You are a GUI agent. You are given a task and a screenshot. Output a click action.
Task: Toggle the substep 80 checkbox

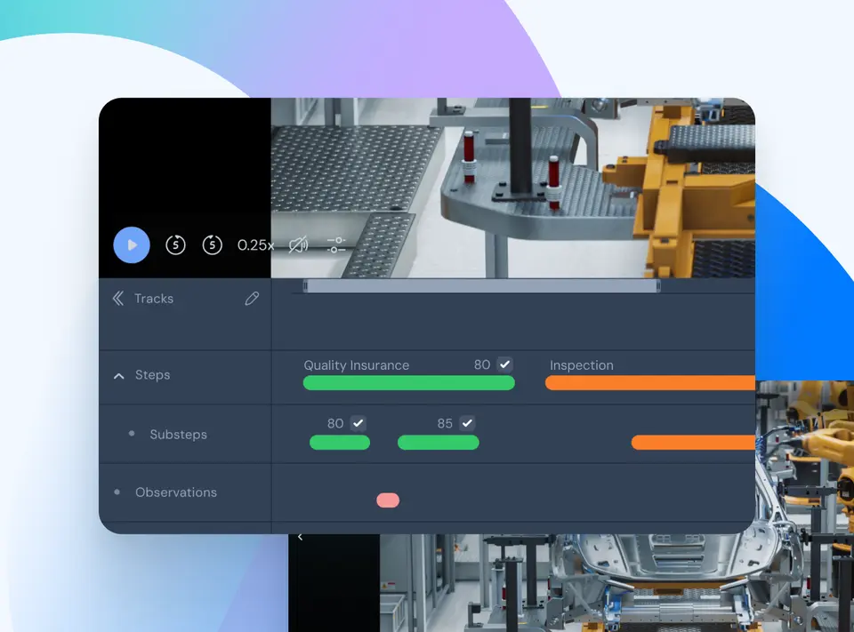358,423
